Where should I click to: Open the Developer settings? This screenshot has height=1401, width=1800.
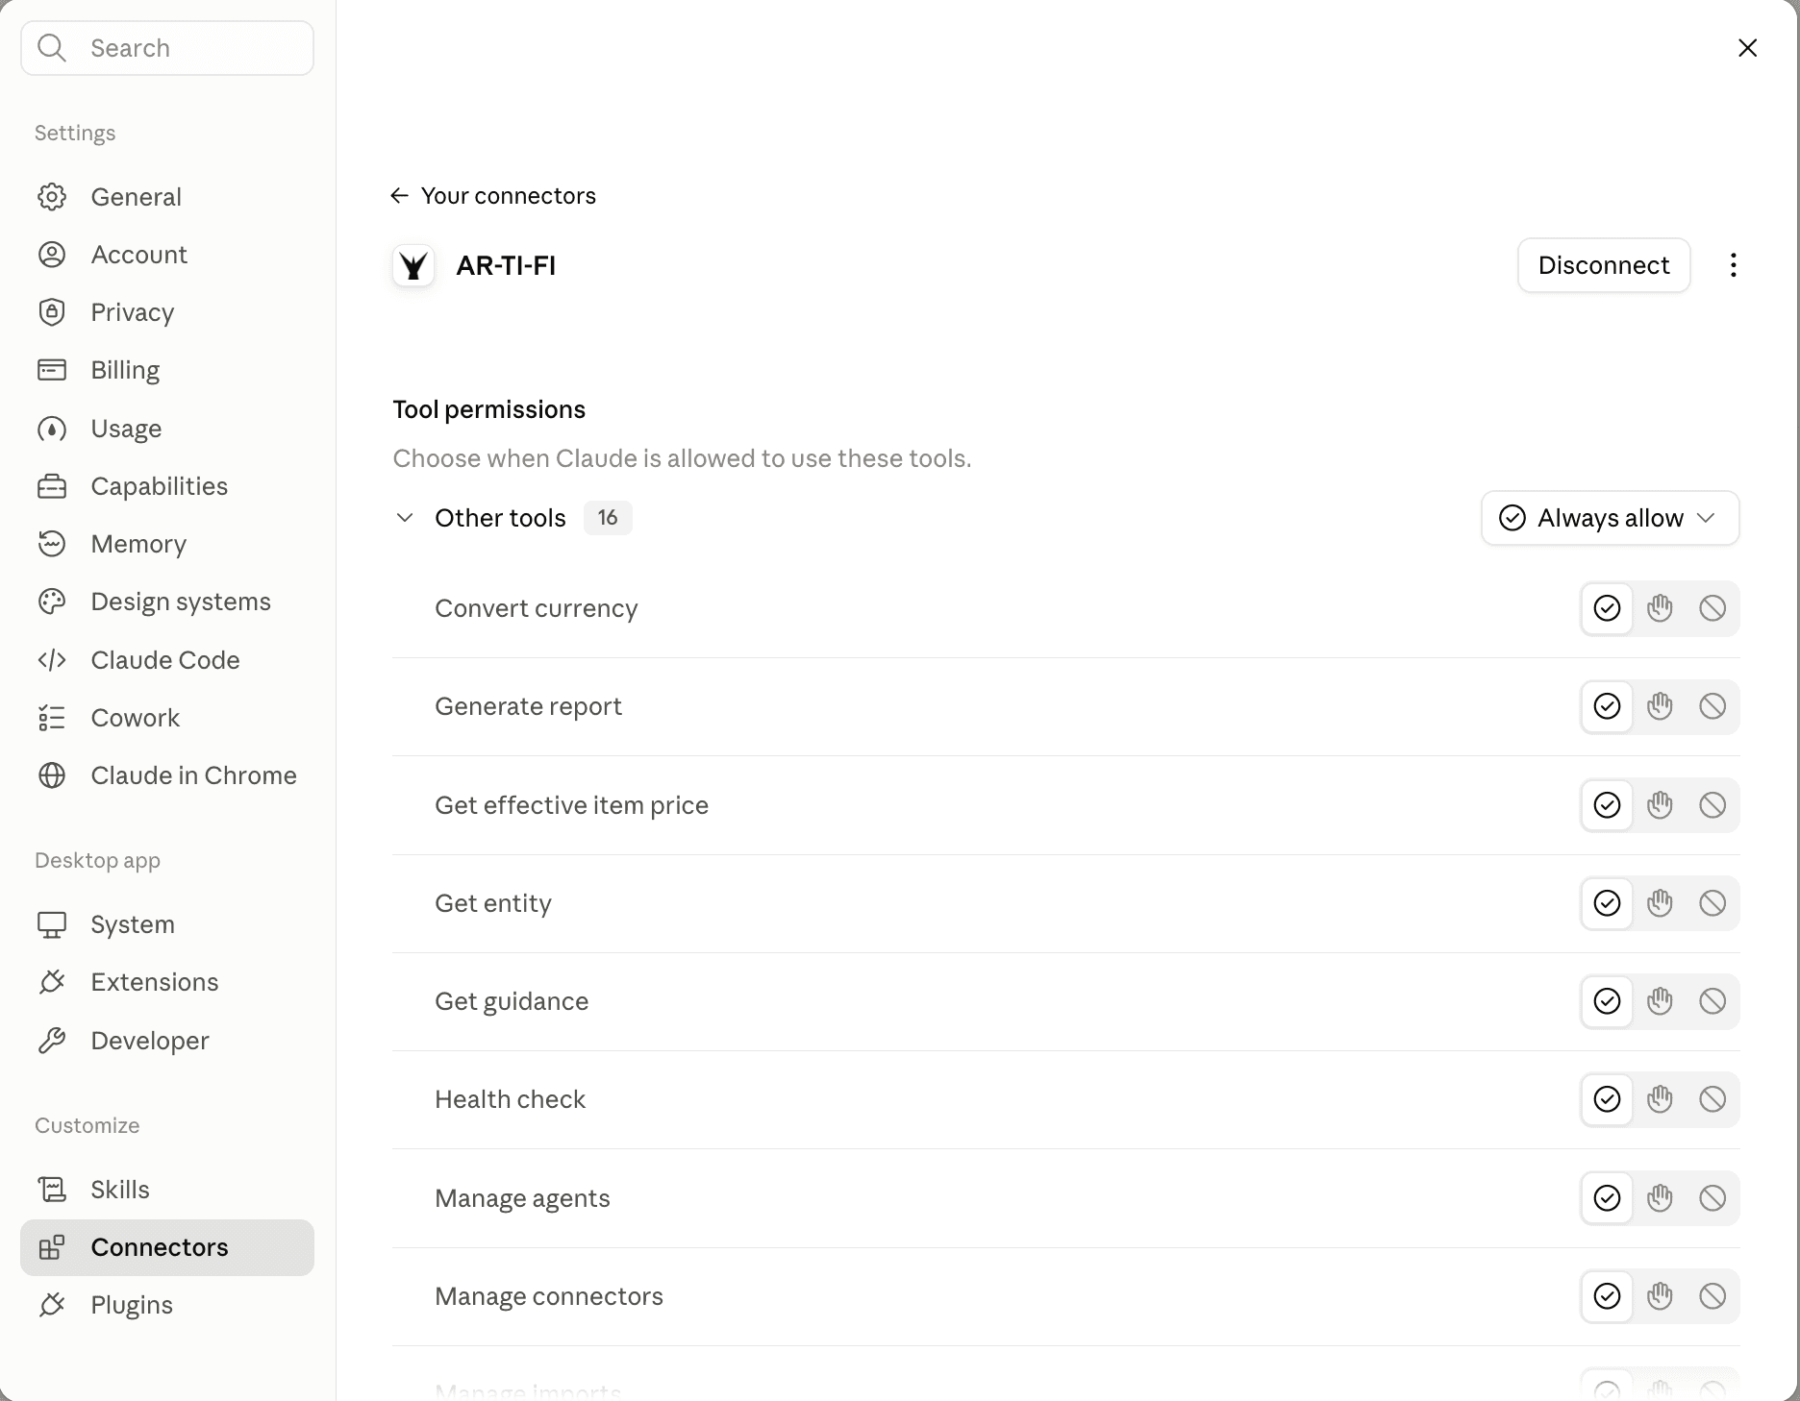[x=167, y=1041]
